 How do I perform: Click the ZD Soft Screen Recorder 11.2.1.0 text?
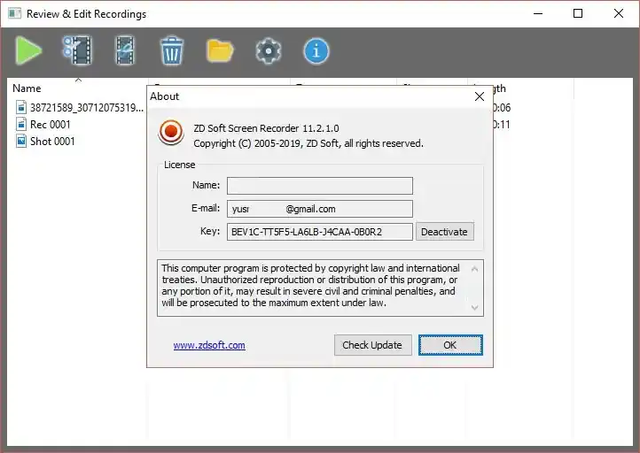pos(266,128)
